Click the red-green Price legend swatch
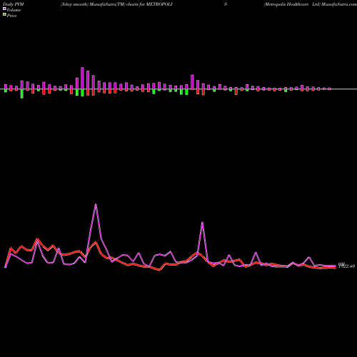This screenshot has height=357, width=357. pyautogui.click(x=4, y=15)
